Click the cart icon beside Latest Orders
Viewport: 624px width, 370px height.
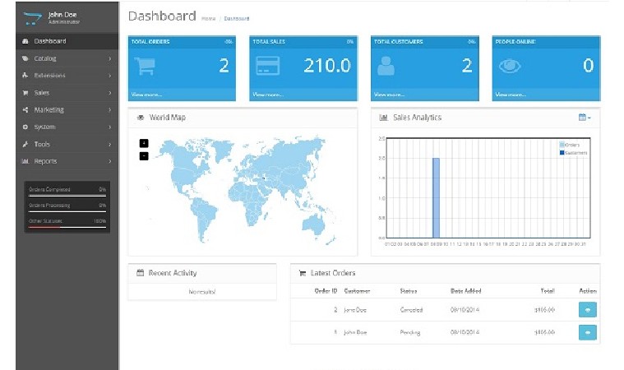(303, 273)
